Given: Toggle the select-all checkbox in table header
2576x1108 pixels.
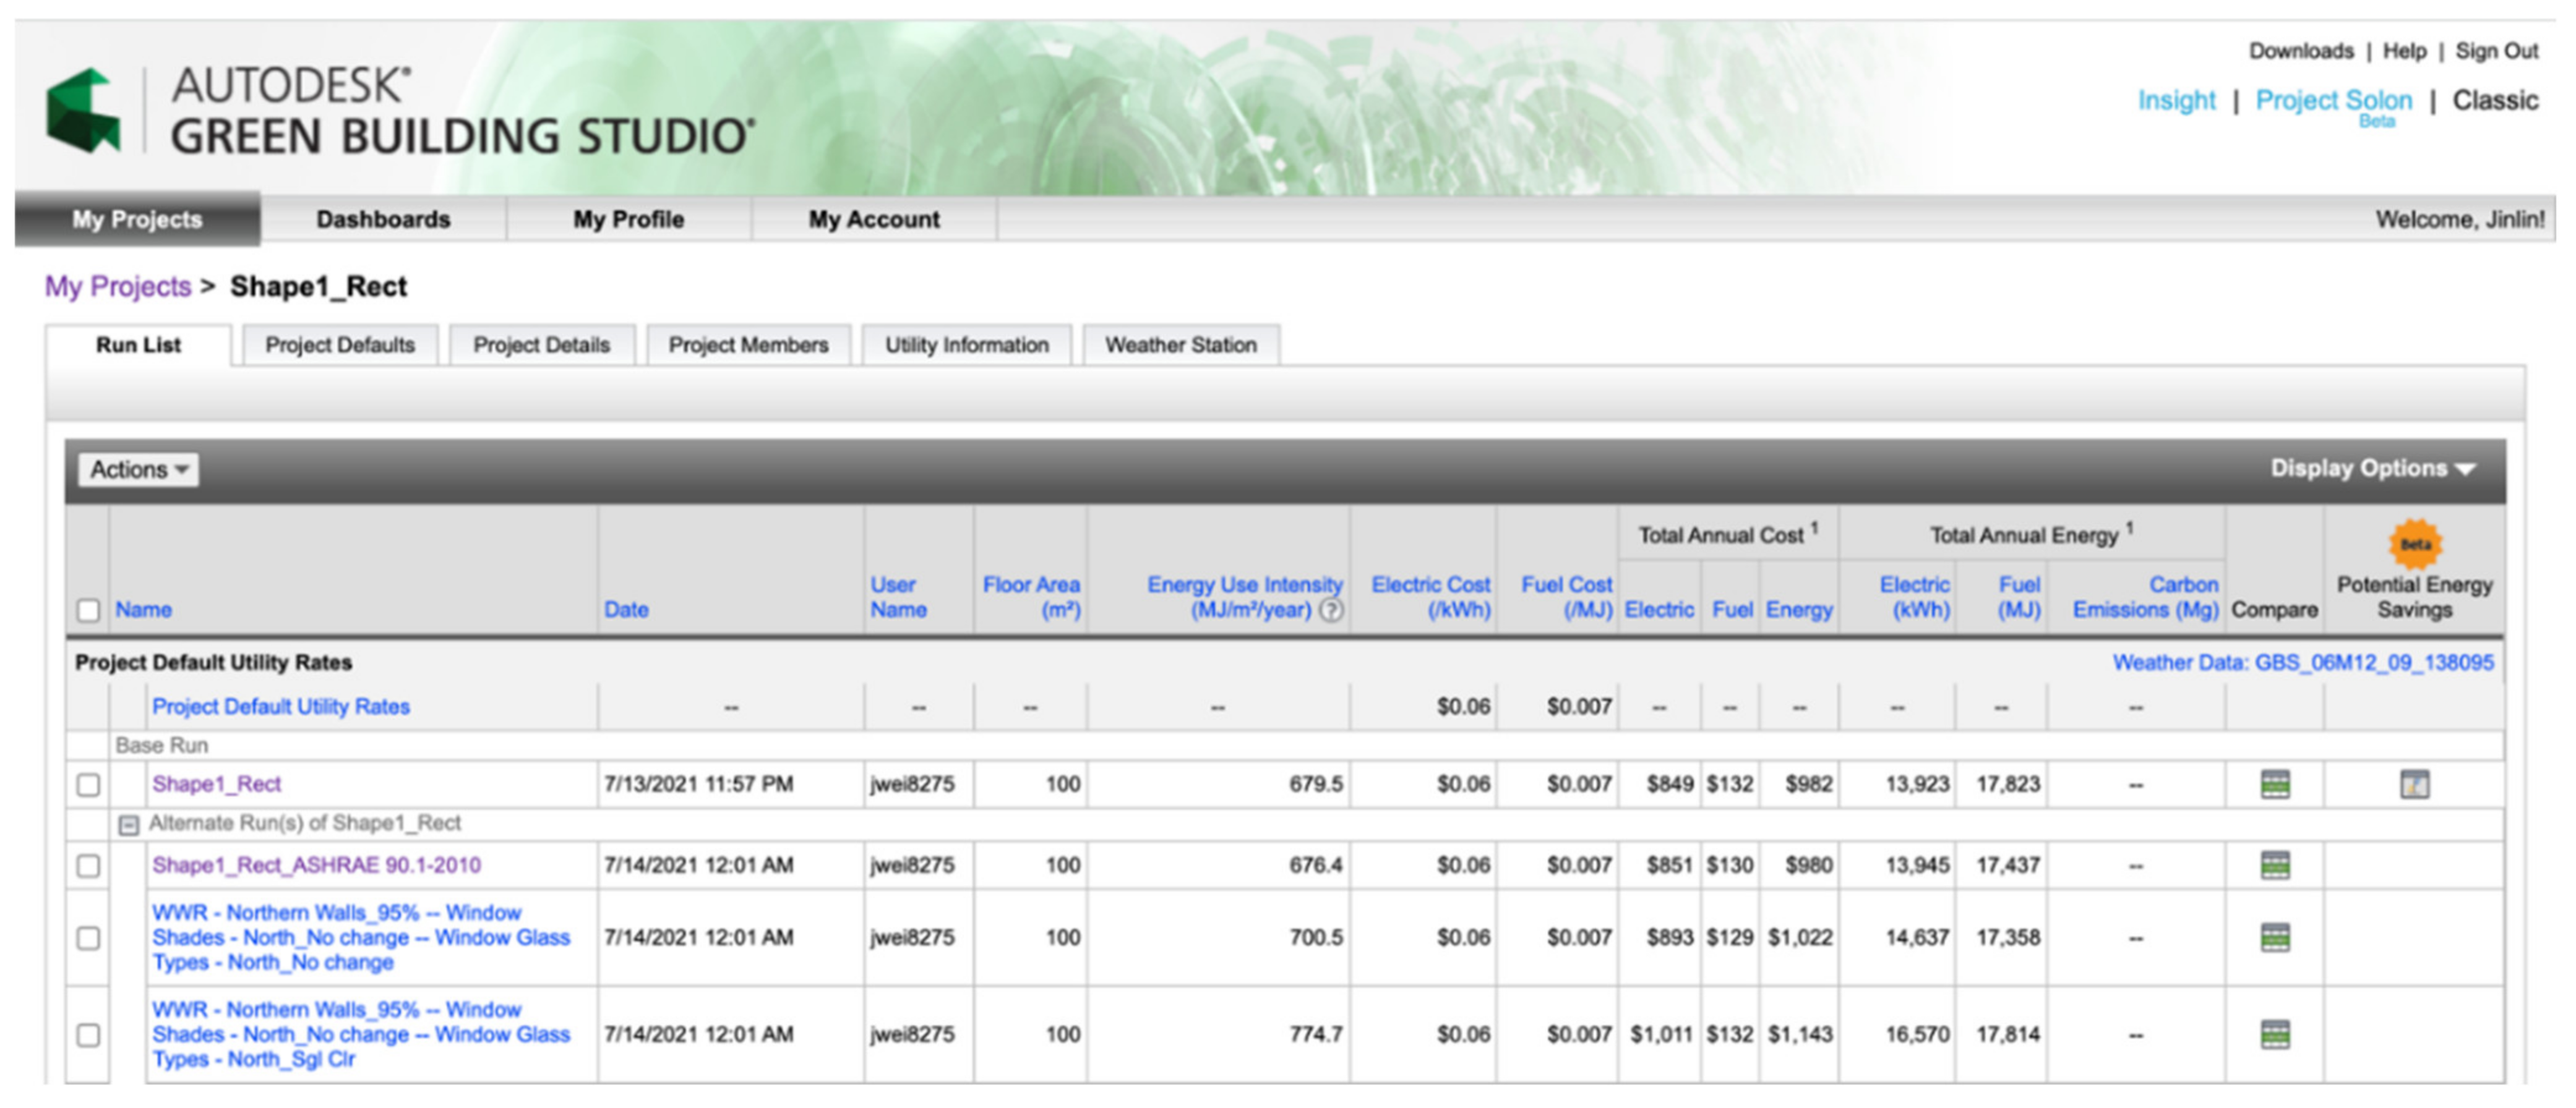Looking at the screenshot, I should click(89, 610).
